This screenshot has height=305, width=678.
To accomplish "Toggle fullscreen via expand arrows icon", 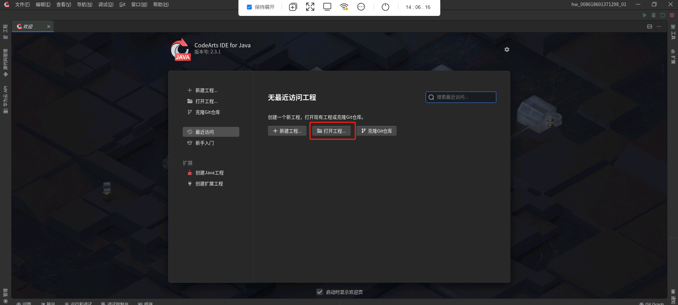I will pyautogui.click(x=310, y=7).
